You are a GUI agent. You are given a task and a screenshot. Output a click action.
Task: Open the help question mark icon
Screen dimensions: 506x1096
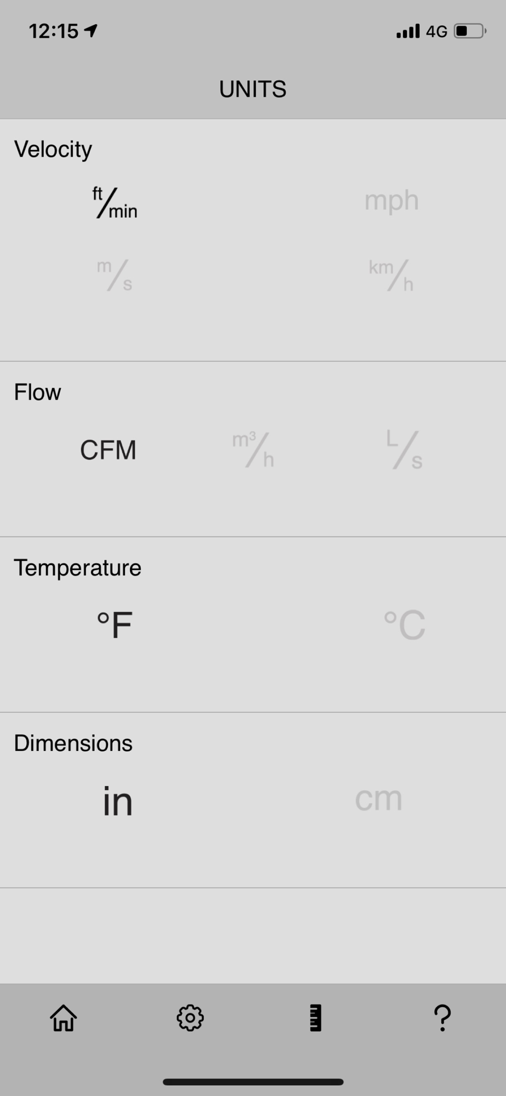coord(442,1018)
